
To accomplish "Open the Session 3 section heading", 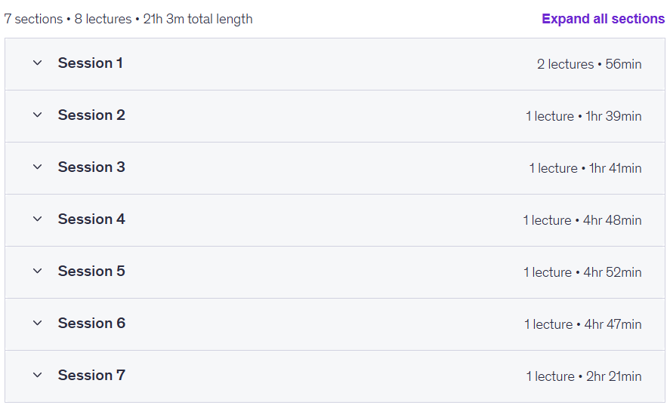I will coord(91,167).
